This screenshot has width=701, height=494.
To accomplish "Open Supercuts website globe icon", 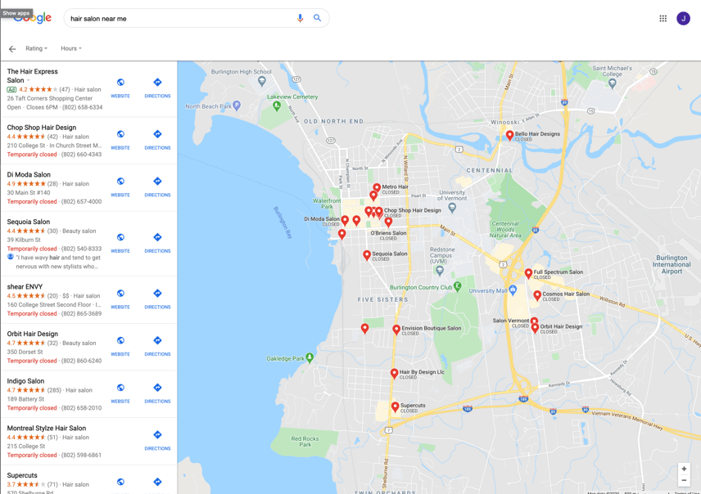I will [120, 482].
